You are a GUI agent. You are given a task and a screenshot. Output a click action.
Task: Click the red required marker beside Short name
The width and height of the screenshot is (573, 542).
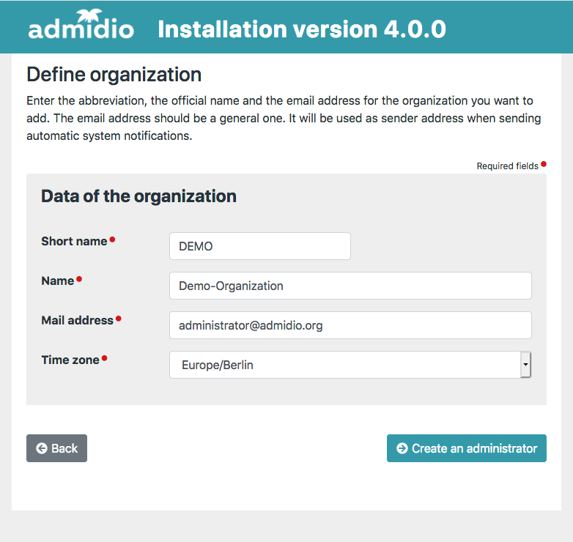pyautogui.click(x=112, y=240)
